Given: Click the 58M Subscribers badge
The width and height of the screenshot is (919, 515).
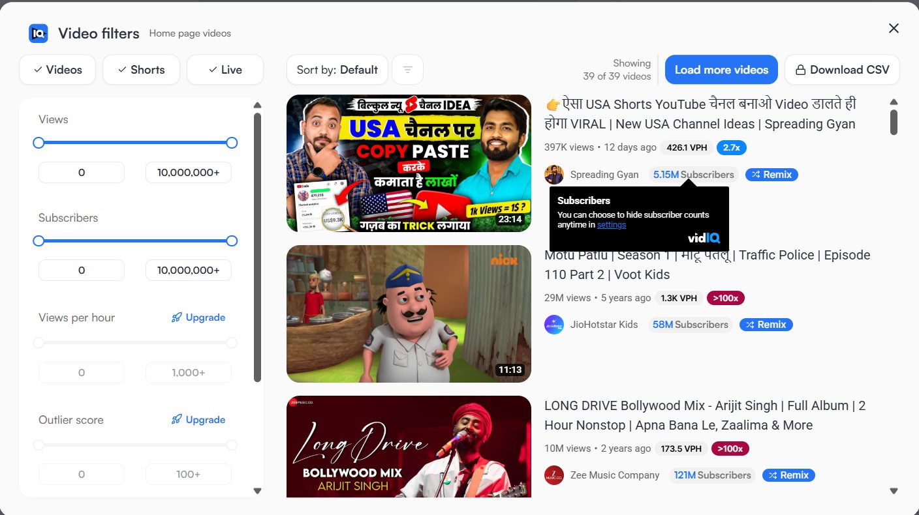Looking at the screenshot, I should point(691,325).
